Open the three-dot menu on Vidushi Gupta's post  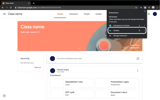[138, 70]
